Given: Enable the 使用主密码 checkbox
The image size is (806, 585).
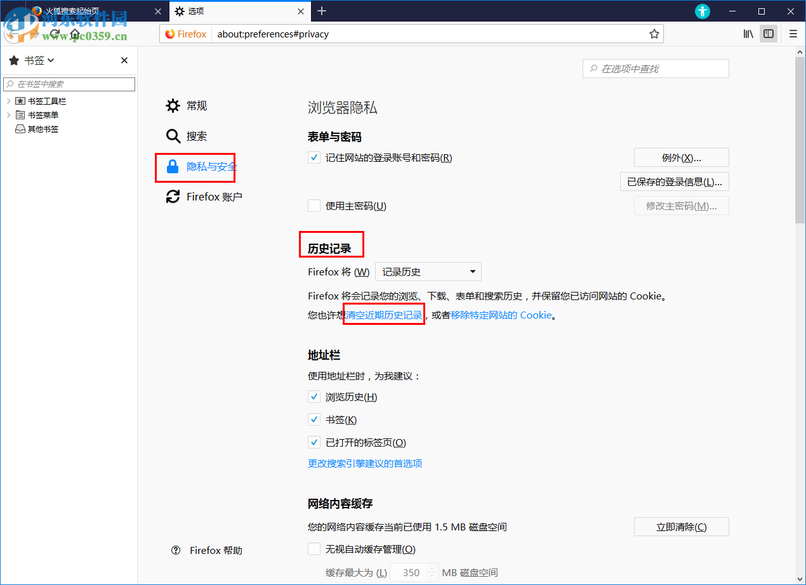Looking at the screenshot, I should click(314, 205).
